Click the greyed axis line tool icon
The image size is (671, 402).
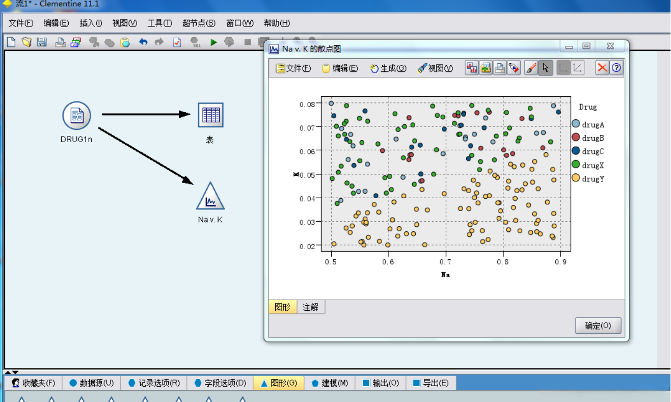(x=563, y=68)
